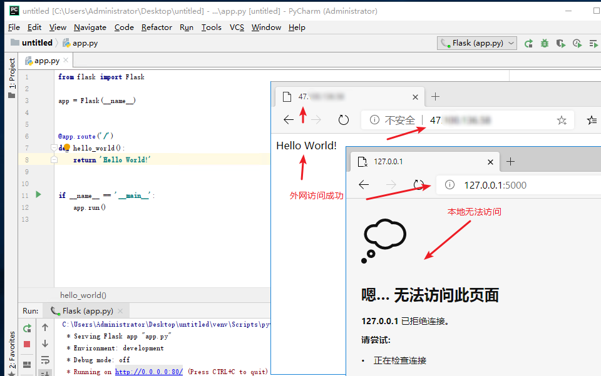This screenshot has height=376, width=601.
Task: Bookmark the page with the star icon
Action: coord(562,120)
